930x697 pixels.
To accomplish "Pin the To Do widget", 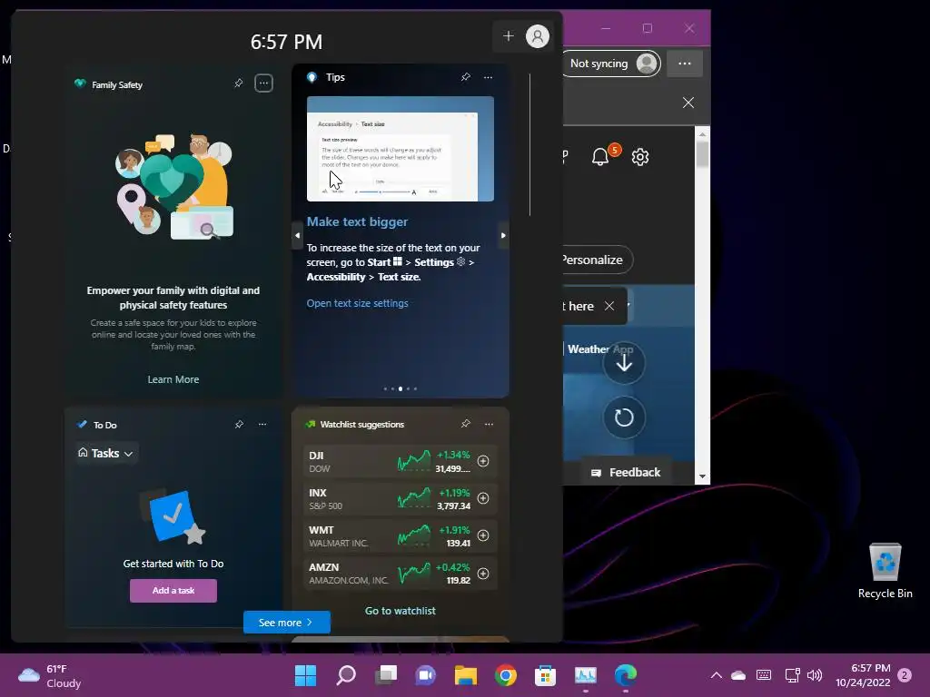I will click(x=239, y=425).
